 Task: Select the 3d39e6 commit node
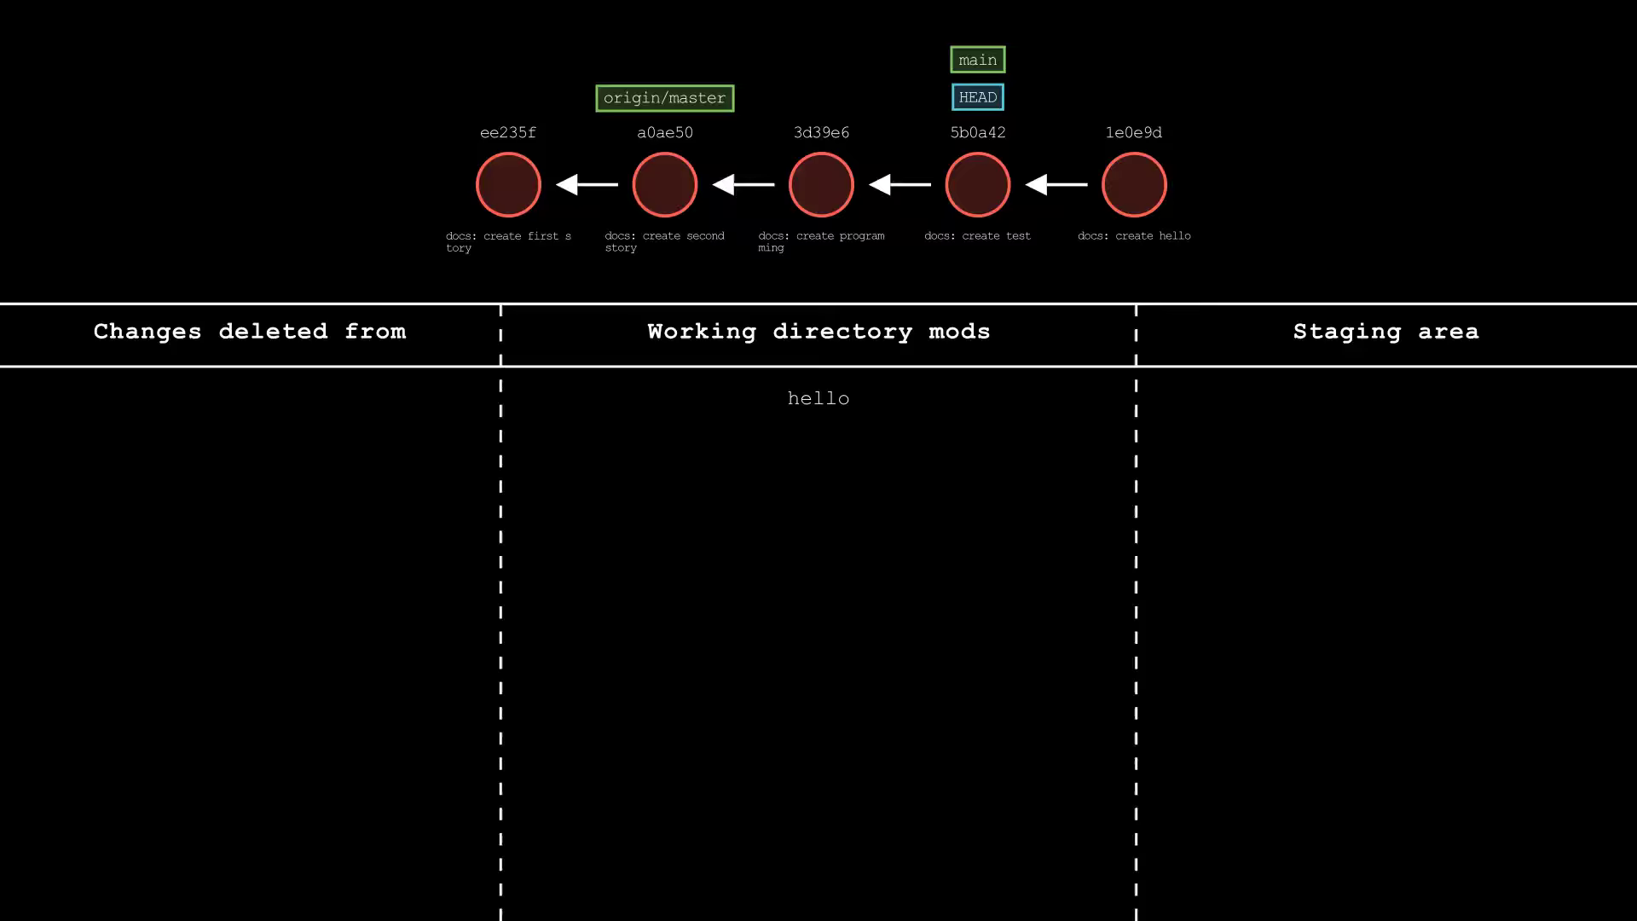pyautogui.click(x=821, y=184)
